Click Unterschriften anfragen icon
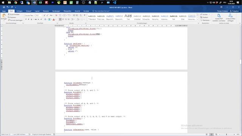Viewport: 242px width, 136px height. (x=230, y=18)
